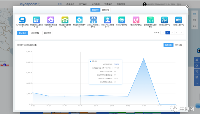Click the 15,000 次 y-axis label
The image size is (200, 114).
click(29, 52)
